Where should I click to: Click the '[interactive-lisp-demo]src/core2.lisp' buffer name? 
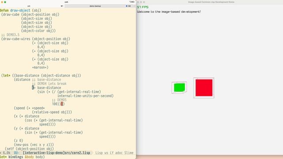coord(56,153)
